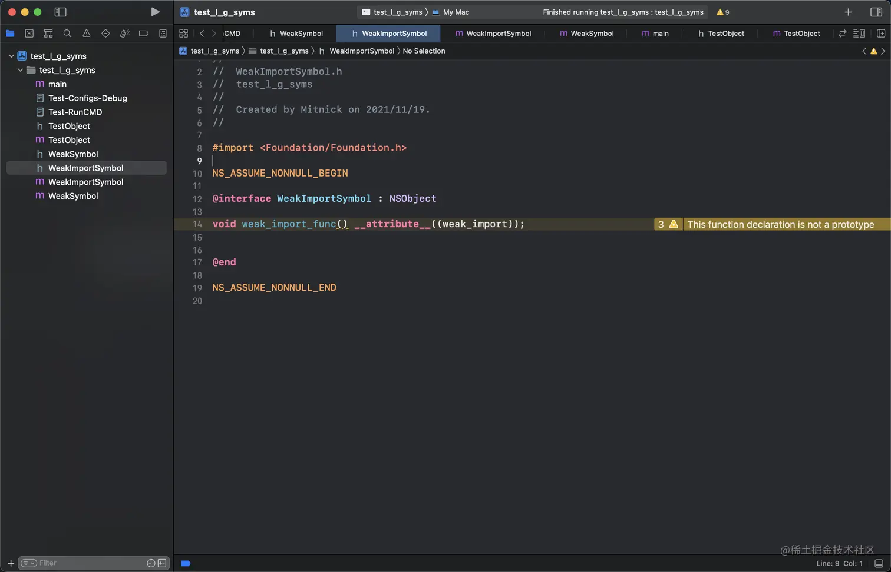This screenshot has width=891, height=572.
Task: Open the Breakpoint navigator
Action: point(144,34)
